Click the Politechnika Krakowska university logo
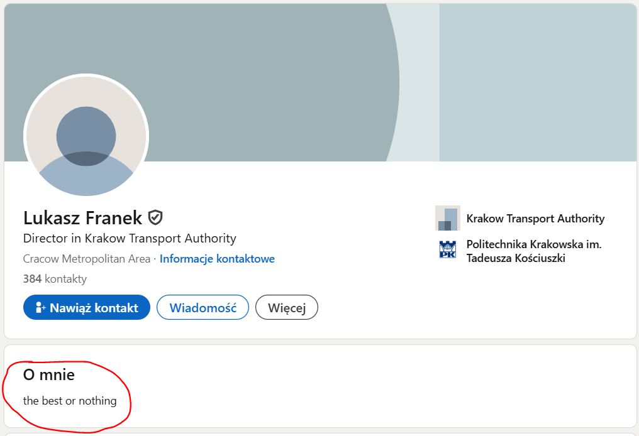 (x=447, y=250)
